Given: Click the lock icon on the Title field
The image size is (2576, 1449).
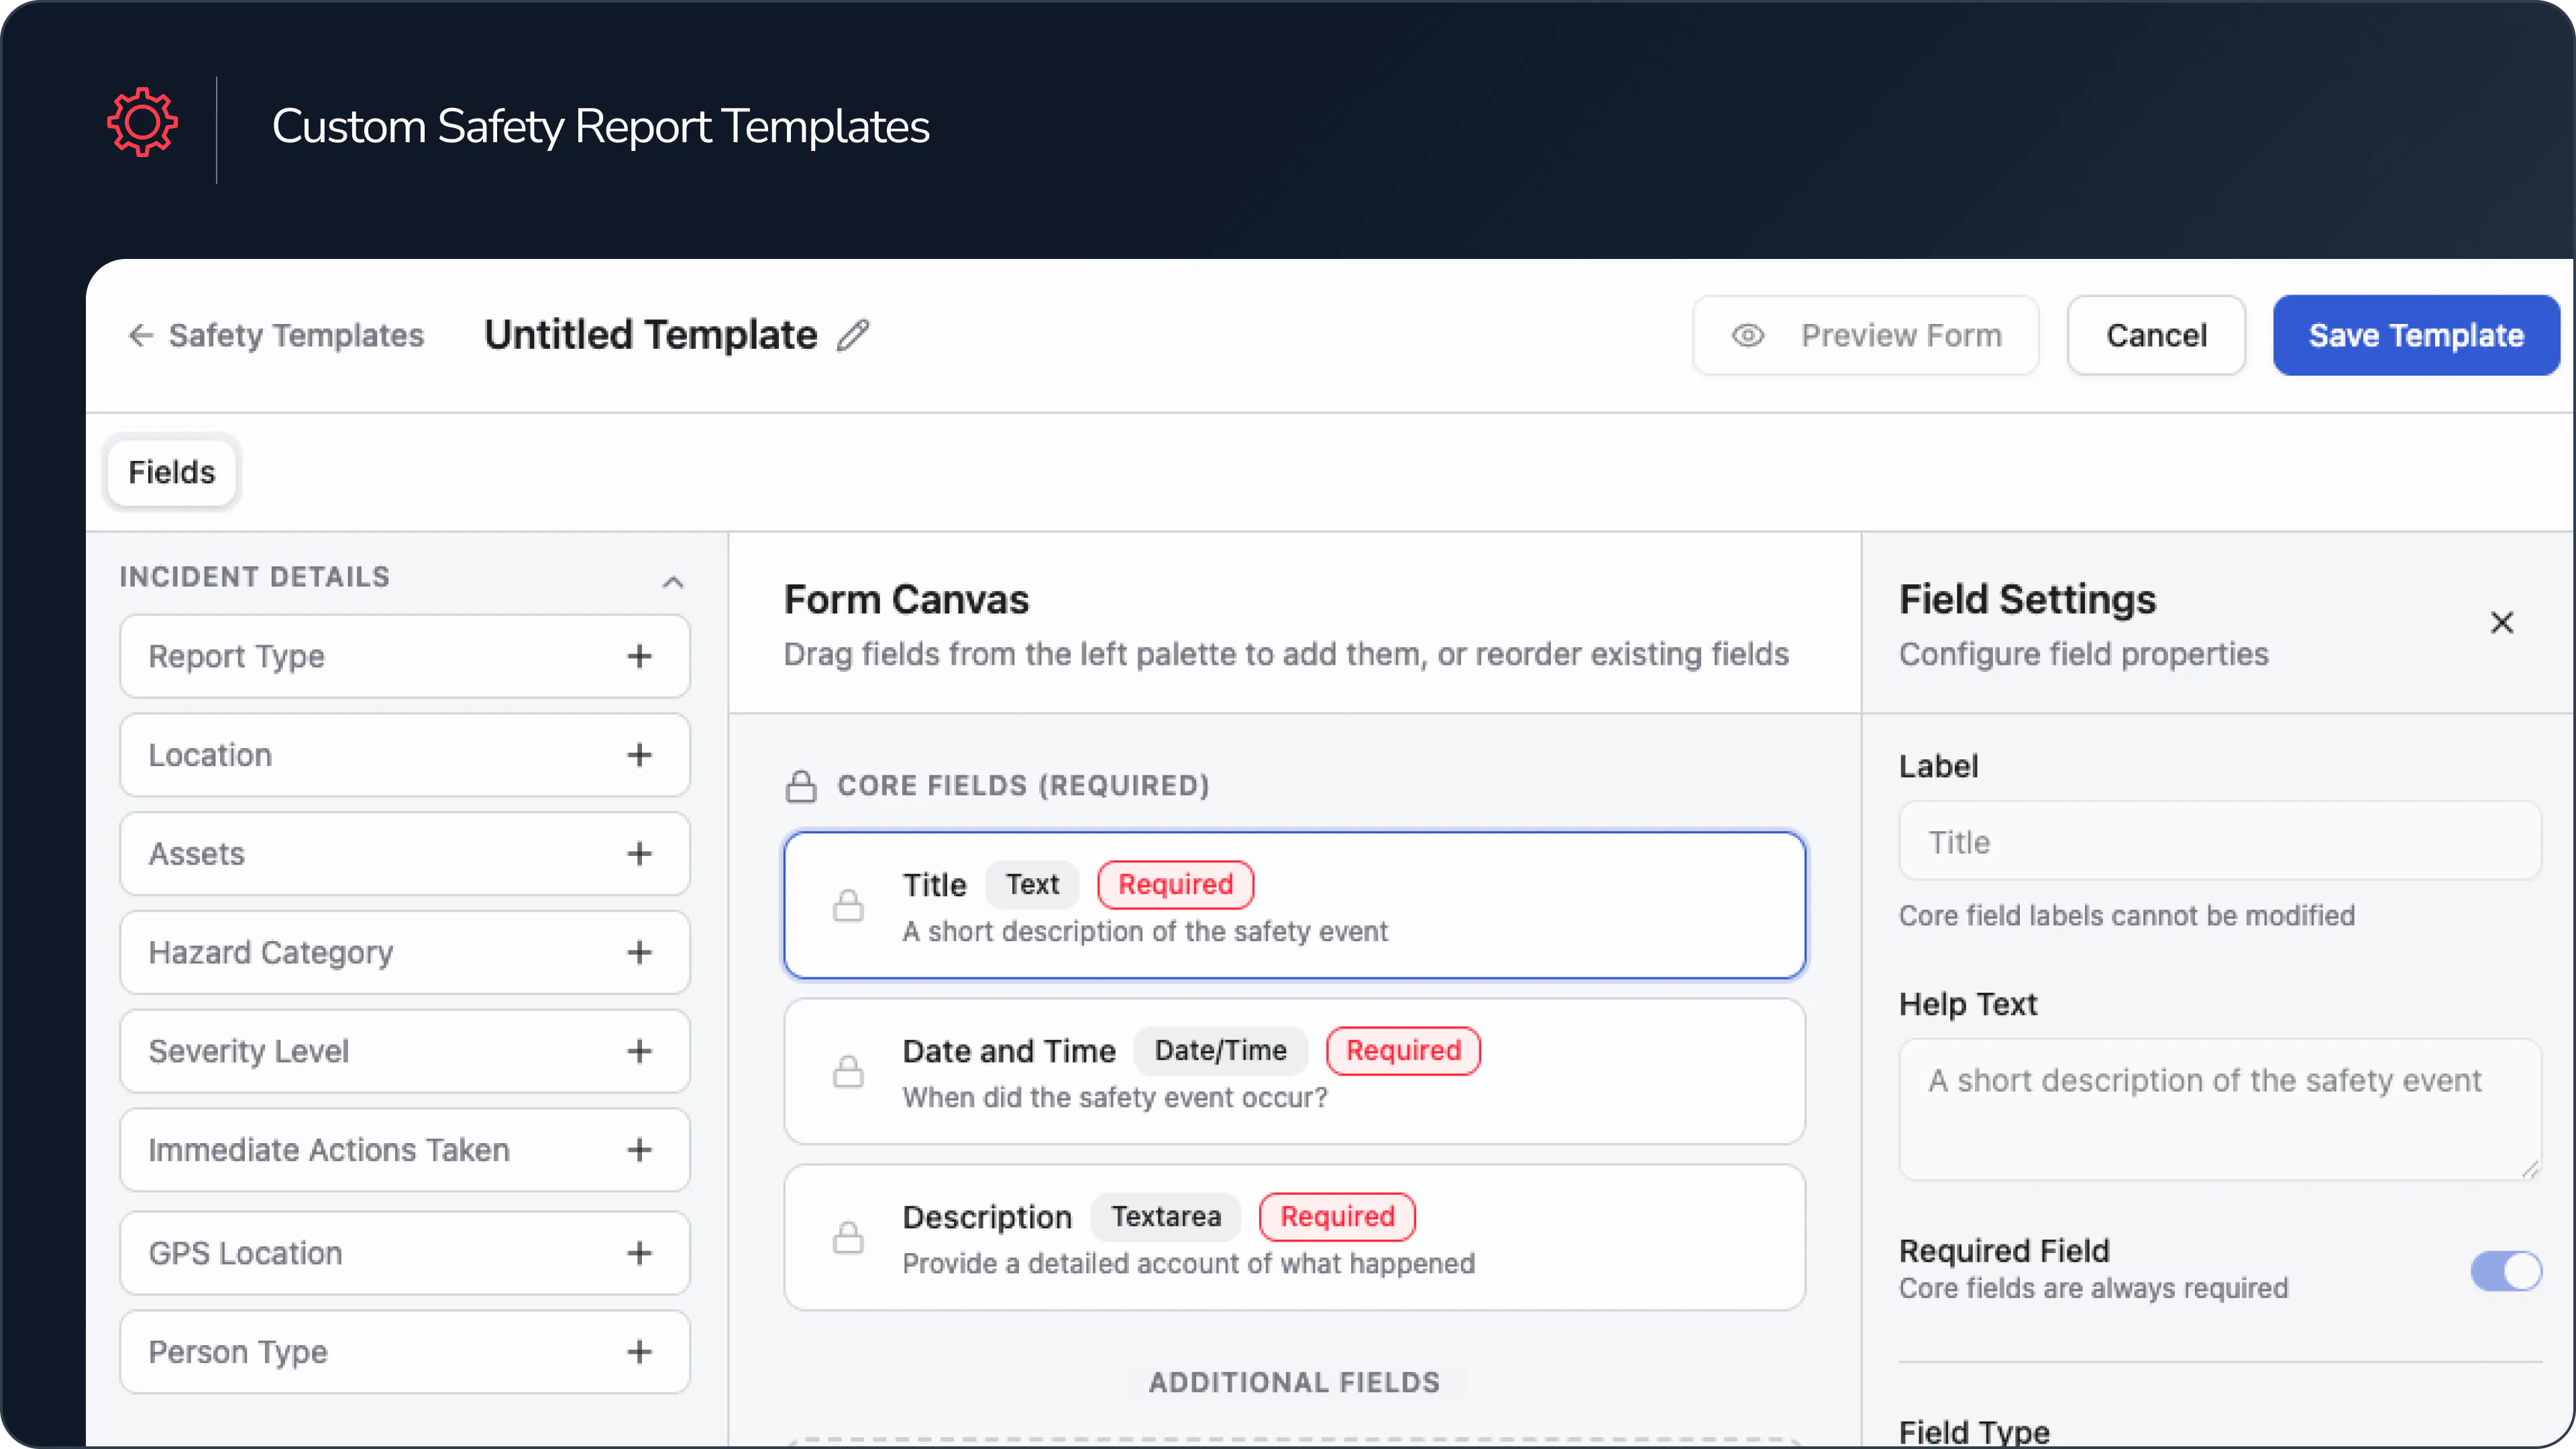Looking at the screenshot, I should 848,905.
